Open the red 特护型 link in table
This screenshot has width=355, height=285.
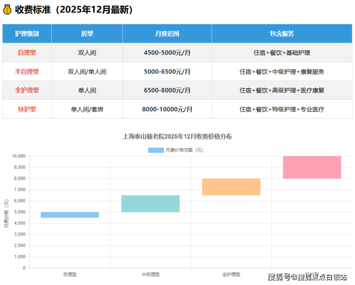(x=27, y=109)
